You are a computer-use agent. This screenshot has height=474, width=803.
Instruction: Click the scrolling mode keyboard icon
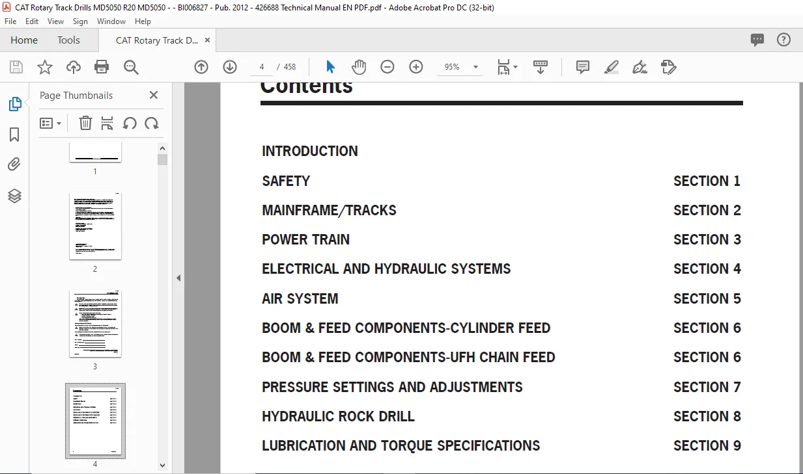pos(540,67)
